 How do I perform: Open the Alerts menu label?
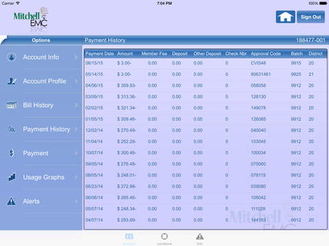coord(32,202)
